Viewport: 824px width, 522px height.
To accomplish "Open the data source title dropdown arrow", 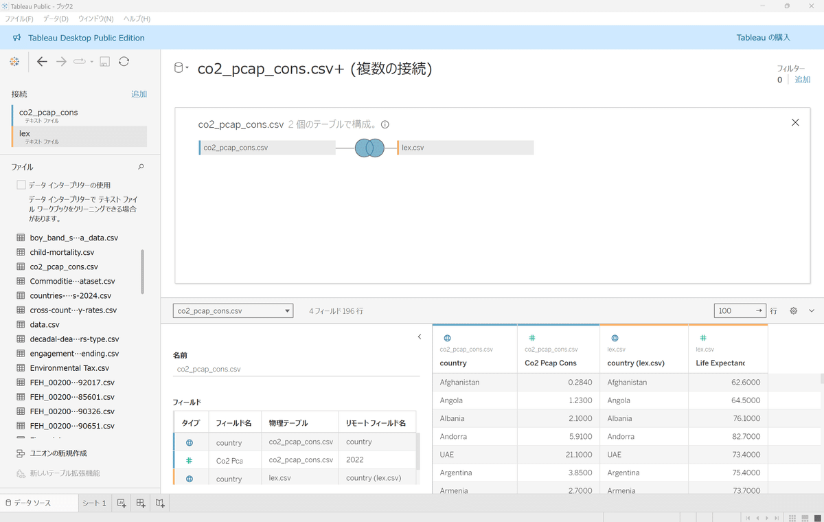I will pos(186,68).
